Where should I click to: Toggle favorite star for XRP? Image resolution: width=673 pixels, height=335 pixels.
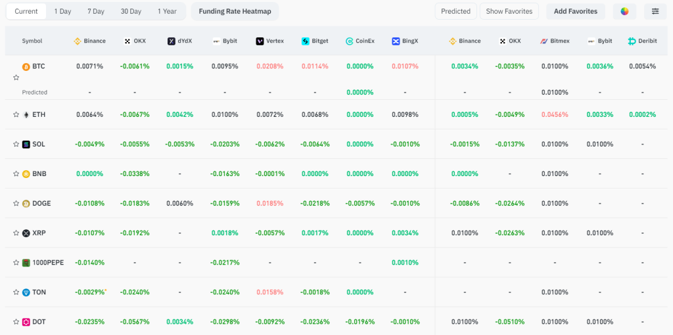coord(16,233)
